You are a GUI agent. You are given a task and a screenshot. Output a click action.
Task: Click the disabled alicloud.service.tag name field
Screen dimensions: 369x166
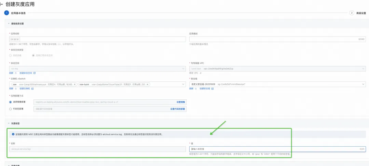[97, 149]
